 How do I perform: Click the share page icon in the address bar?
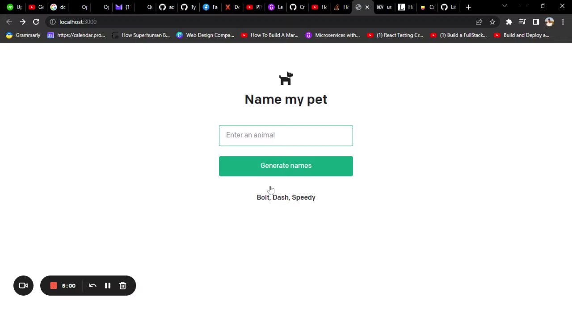coord(479,22)
